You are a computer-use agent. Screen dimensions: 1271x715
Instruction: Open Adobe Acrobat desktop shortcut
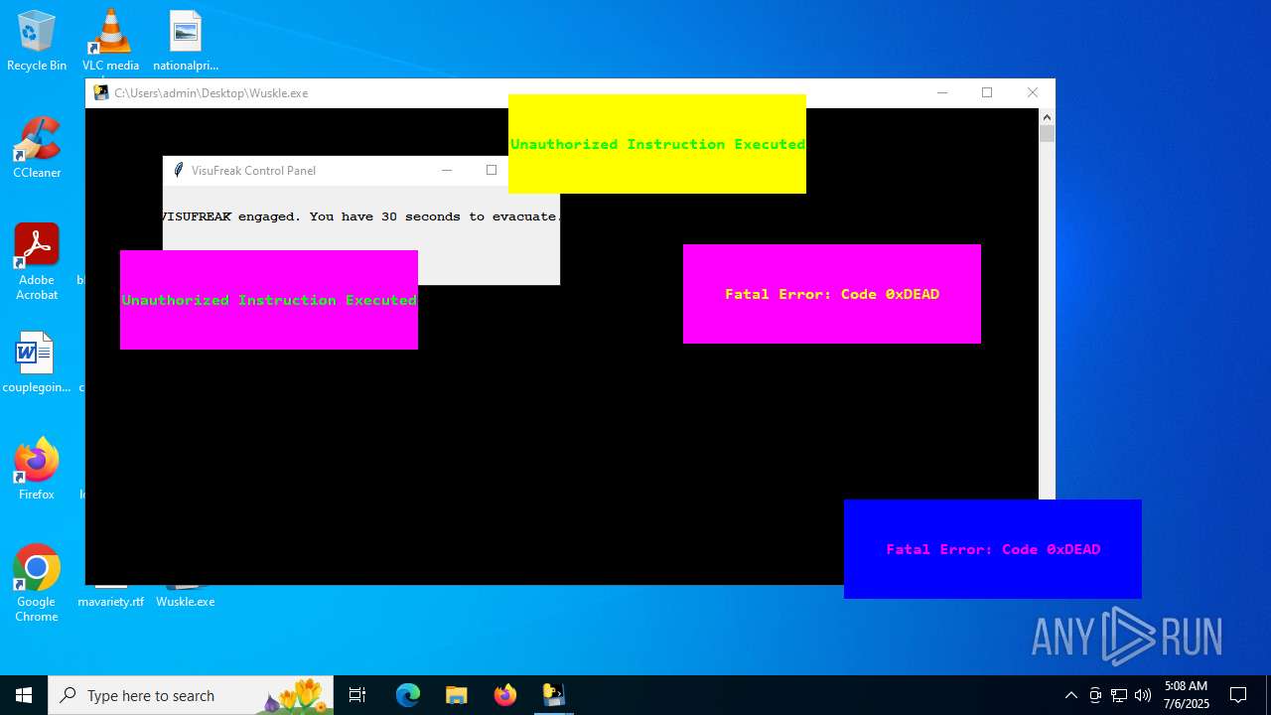click(37, 262)
